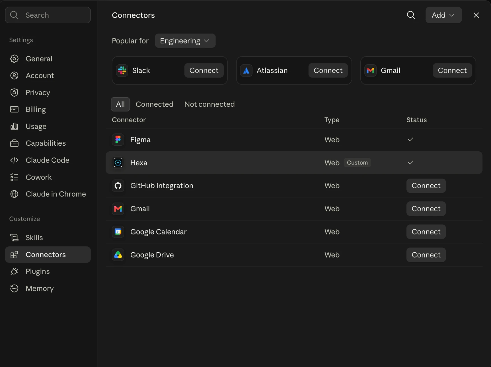This screenshot has height=367, width=491.
Task: Switch to the Not connected tab
Action: coord(209,104)
